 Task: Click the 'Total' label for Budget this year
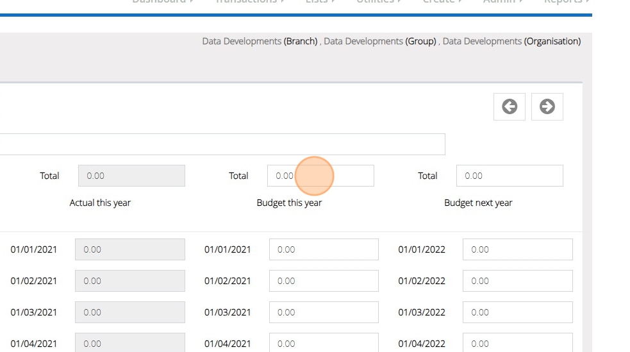click(x=238, y=176)
